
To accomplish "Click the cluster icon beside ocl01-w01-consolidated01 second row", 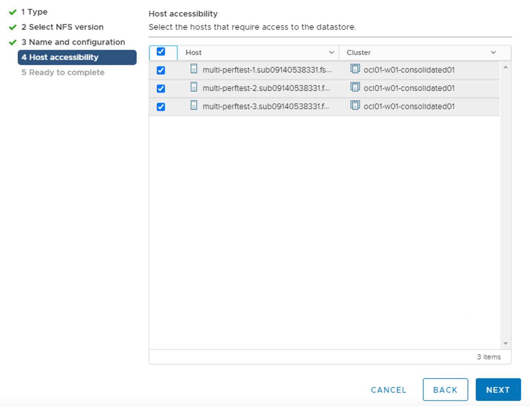I will 355,87.
